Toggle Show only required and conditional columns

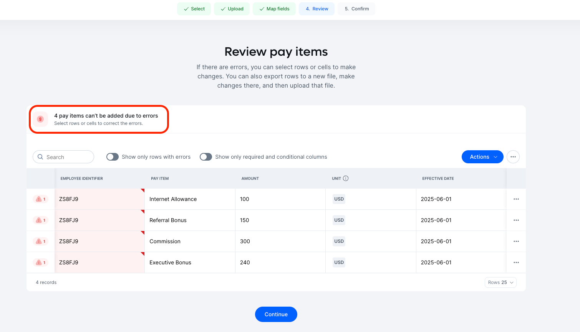click(x=206, y=157)
